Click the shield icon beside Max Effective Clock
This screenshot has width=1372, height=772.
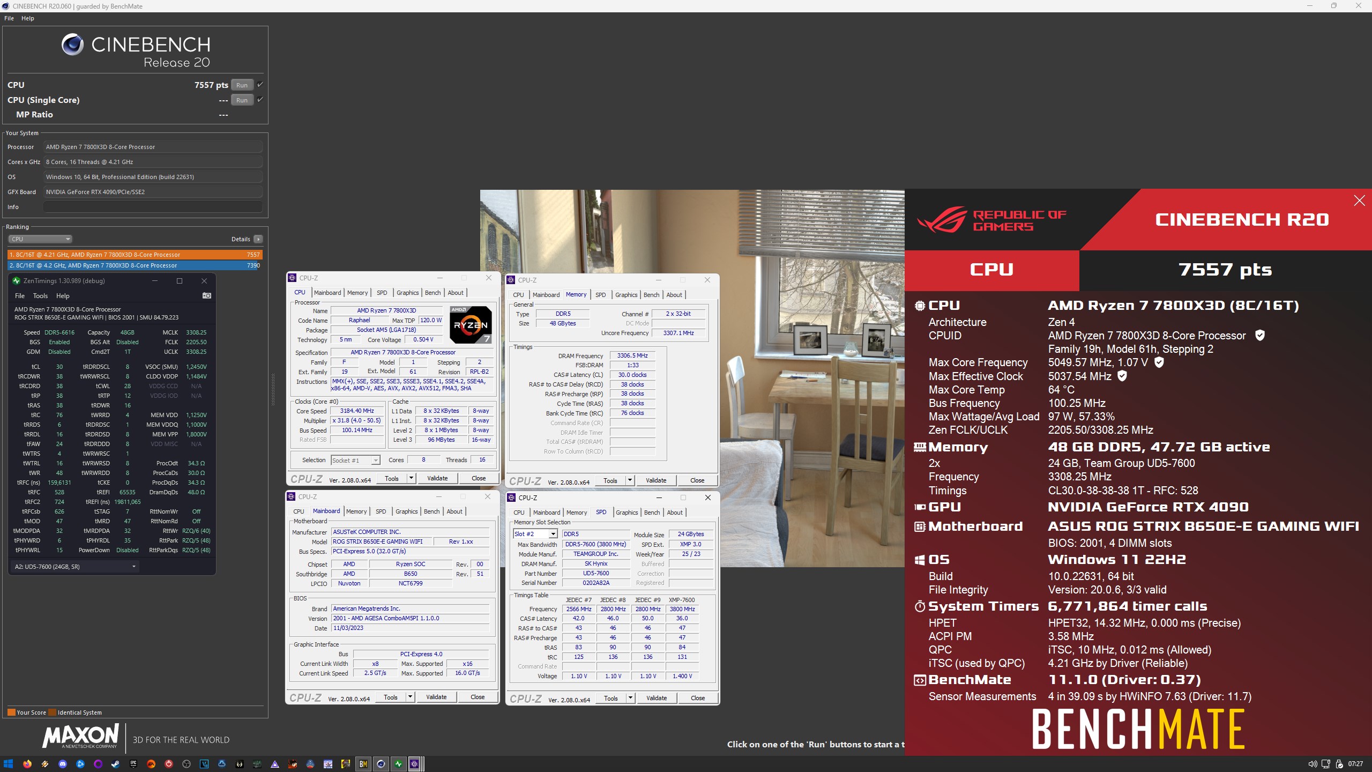[1122, 376]
